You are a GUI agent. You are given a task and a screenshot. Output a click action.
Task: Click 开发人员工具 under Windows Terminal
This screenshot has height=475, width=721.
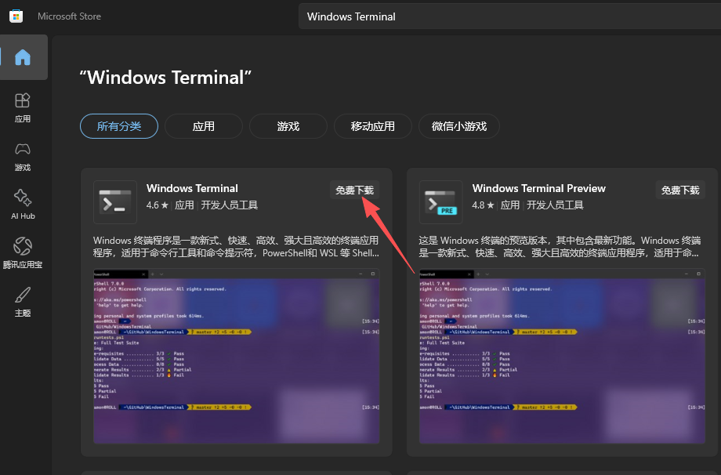(230, 205)
